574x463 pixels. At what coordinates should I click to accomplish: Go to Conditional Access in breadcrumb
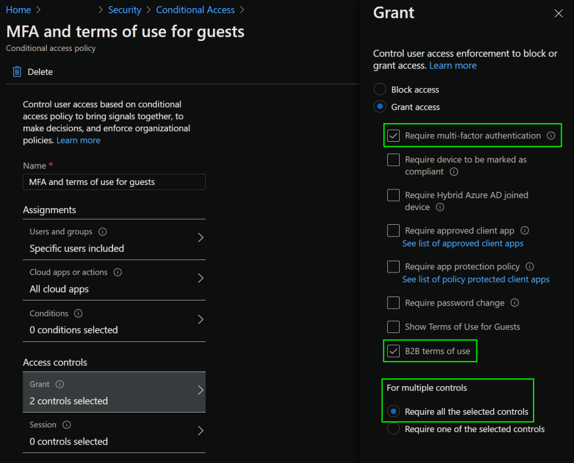[x=195, y=10]
